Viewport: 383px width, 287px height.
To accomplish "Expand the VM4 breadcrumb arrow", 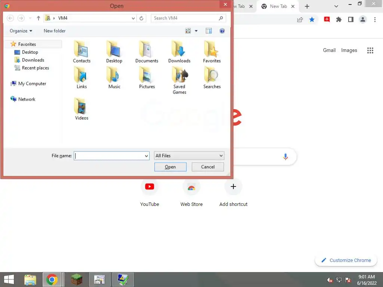I will pyautogui.click(x=54, y=18).
